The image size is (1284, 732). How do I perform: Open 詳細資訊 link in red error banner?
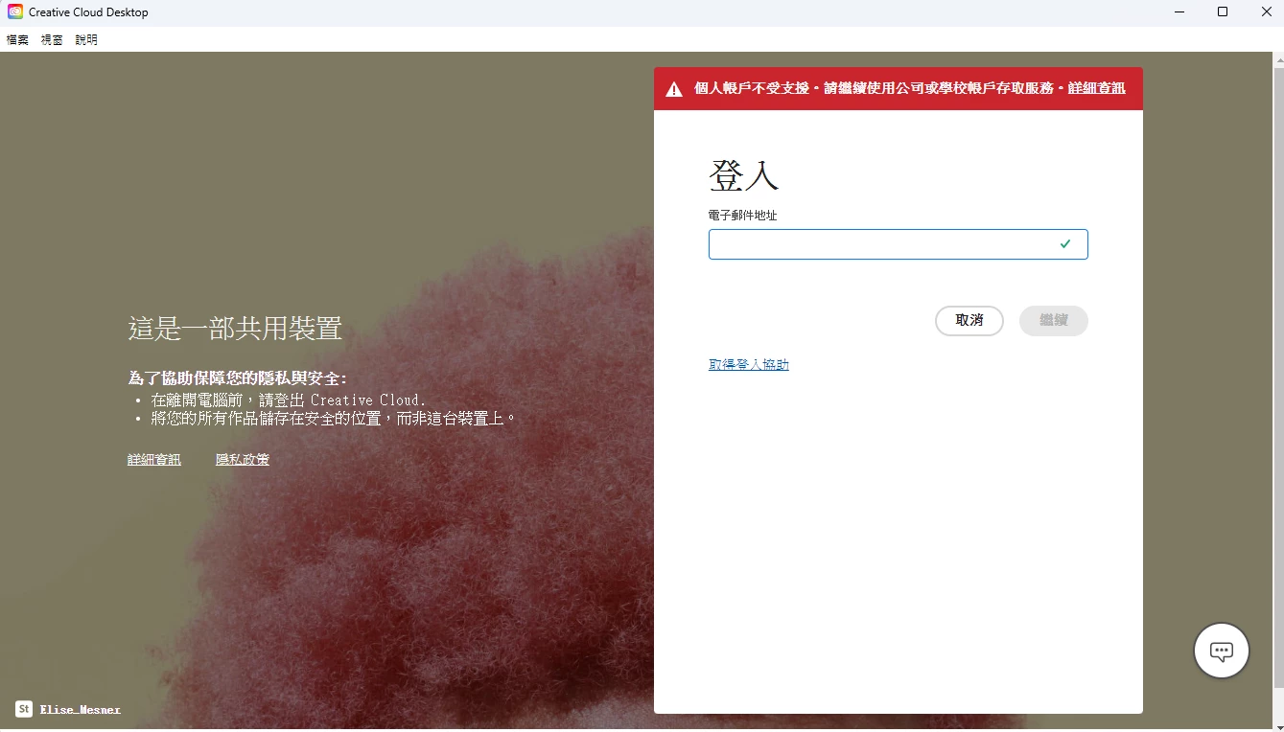[x=1097, y=88]
